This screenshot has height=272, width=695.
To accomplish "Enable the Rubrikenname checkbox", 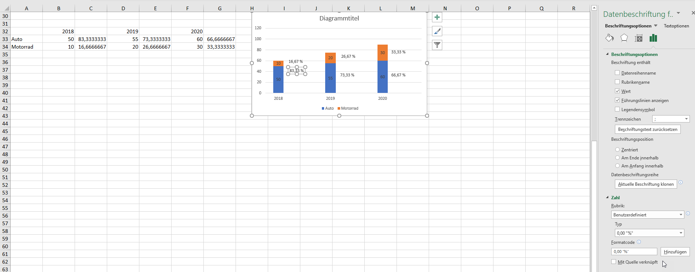I will [617, 82].
